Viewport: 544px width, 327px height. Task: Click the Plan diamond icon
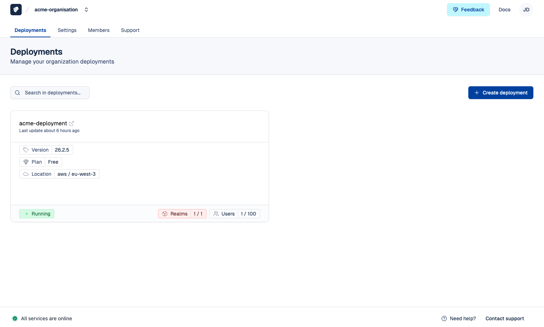coord(26,162)
